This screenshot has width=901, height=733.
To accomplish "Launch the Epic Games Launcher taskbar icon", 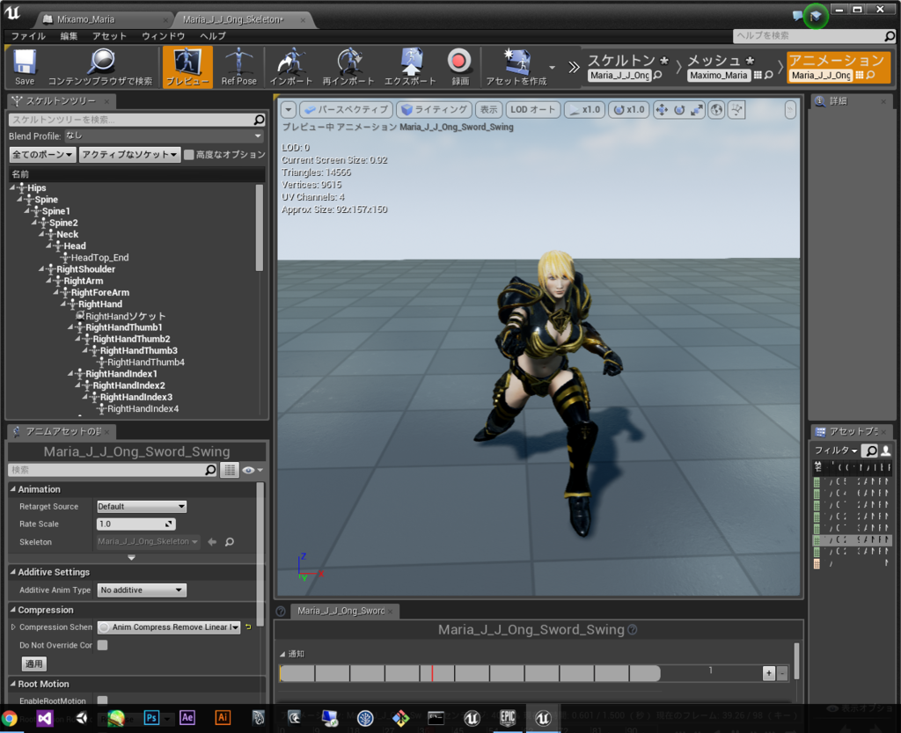I will point(508,718).
